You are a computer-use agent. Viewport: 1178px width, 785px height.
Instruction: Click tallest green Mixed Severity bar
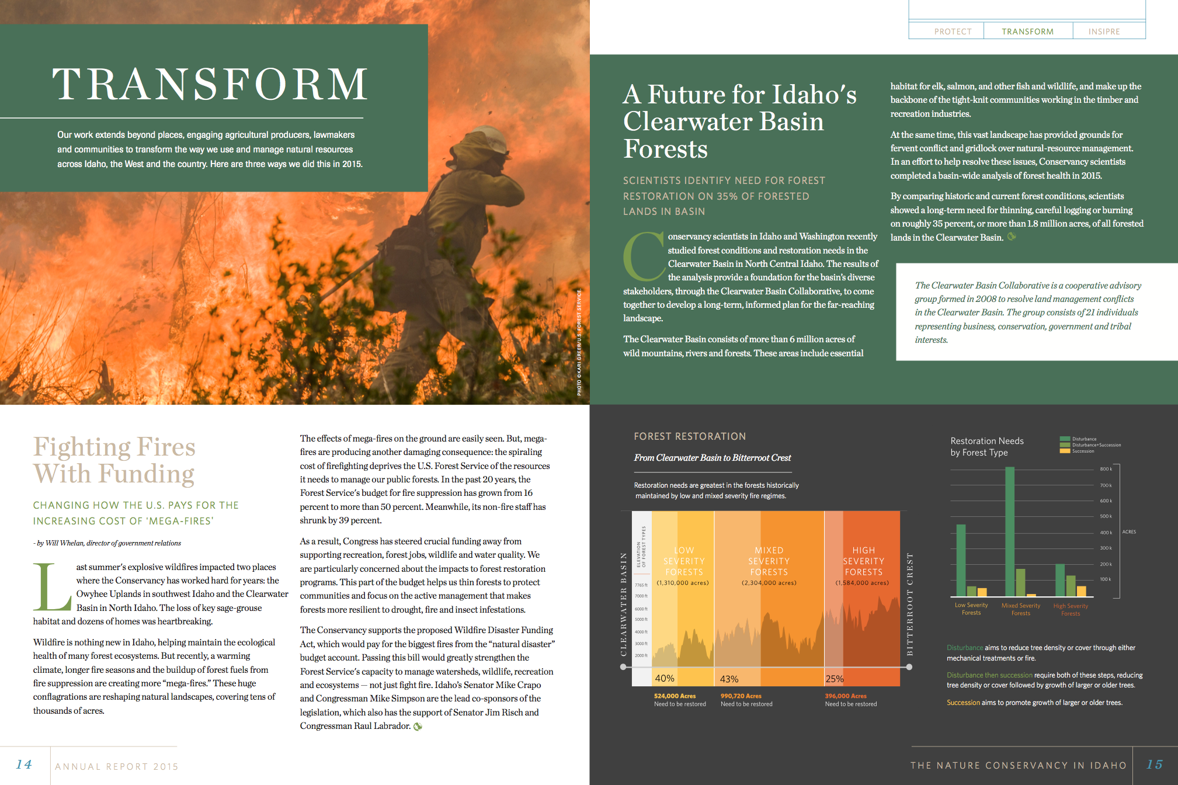click(1009, 530)
